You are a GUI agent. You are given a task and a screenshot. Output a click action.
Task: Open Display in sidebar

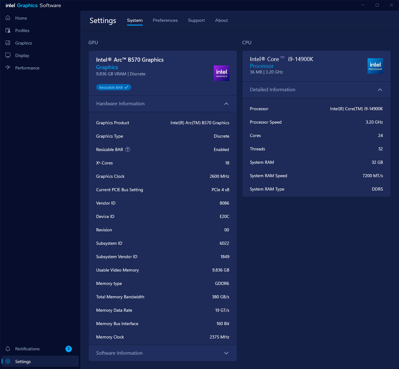40,55
